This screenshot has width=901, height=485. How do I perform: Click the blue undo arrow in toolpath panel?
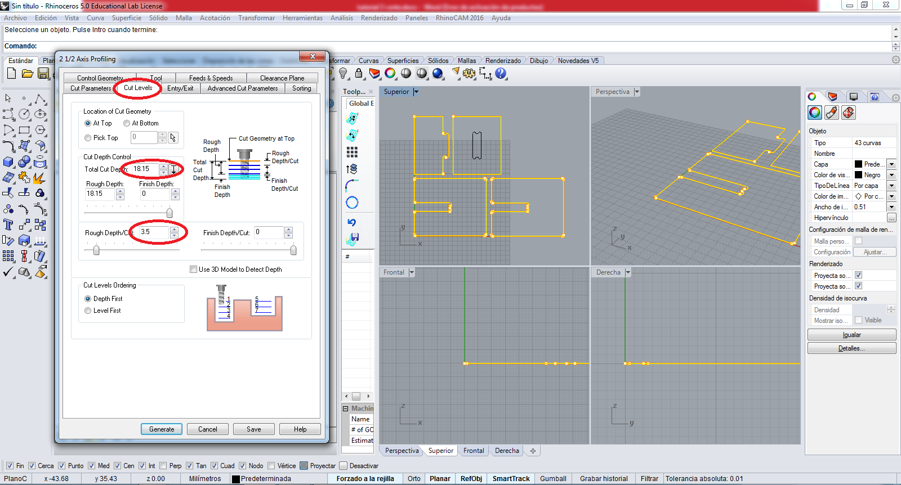(x=352, y=222)
